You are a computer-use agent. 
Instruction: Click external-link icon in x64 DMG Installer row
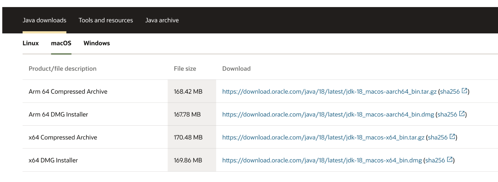point(450,159)
